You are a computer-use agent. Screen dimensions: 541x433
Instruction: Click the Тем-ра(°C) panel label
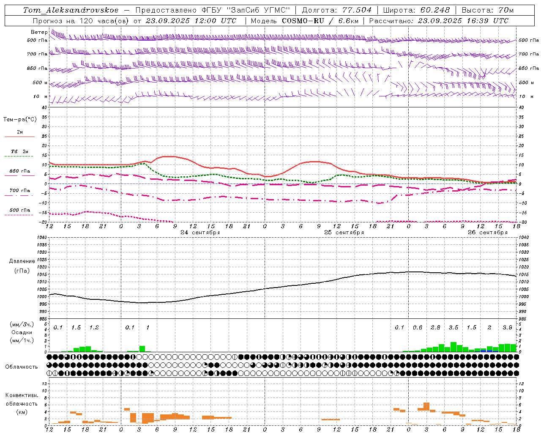point(20,120)
